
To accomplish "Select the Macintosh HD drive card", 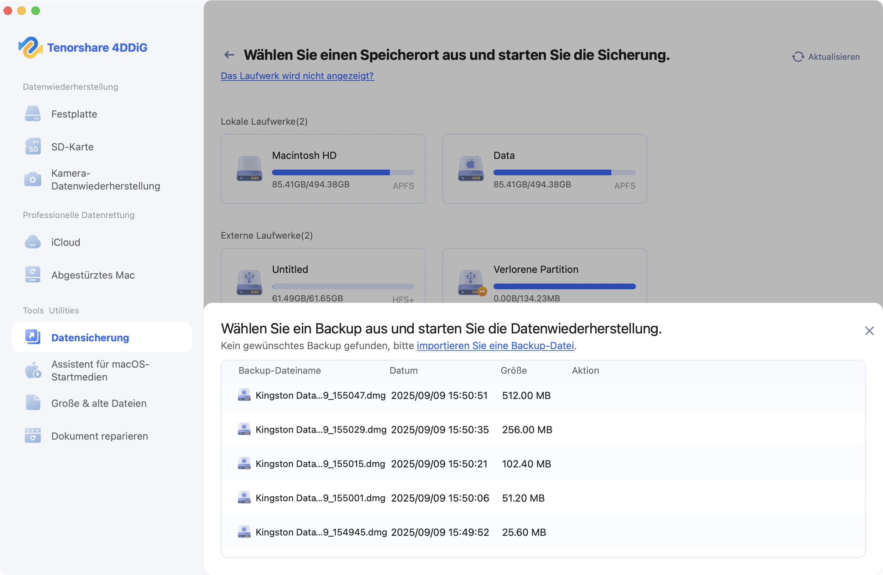I will pos(323,169).
